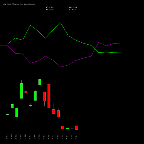Click the high value H: 2.25
144x144 pixels.
73,7
